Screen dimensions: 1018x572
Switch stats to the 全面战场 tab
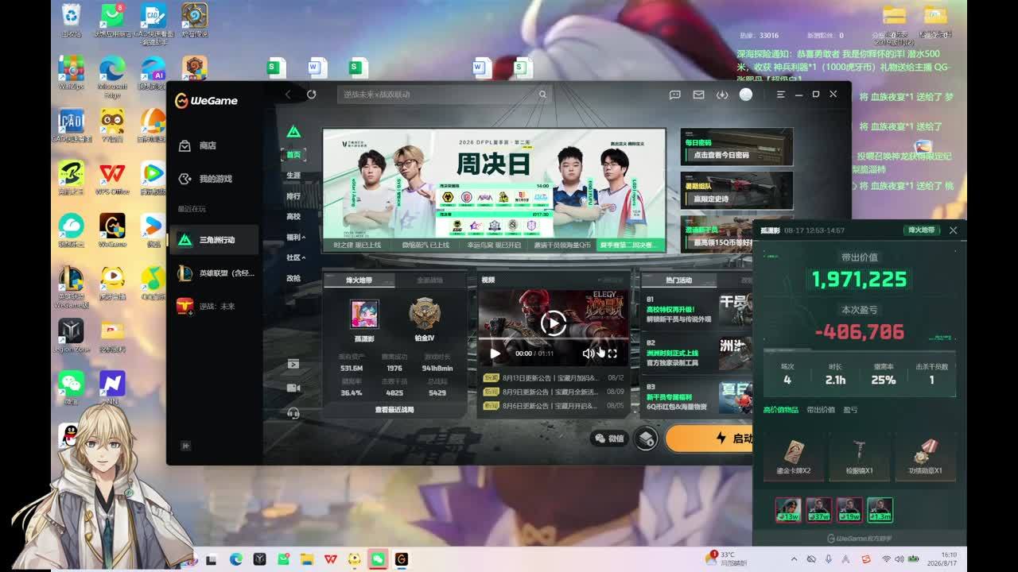(x=430, y=280)
